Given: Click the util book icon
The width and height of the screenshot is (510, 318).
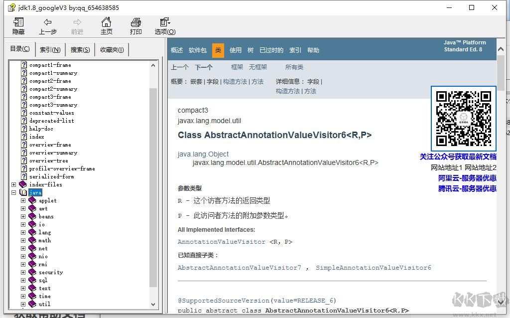Looking at the screenshot, I should point(32,304).
